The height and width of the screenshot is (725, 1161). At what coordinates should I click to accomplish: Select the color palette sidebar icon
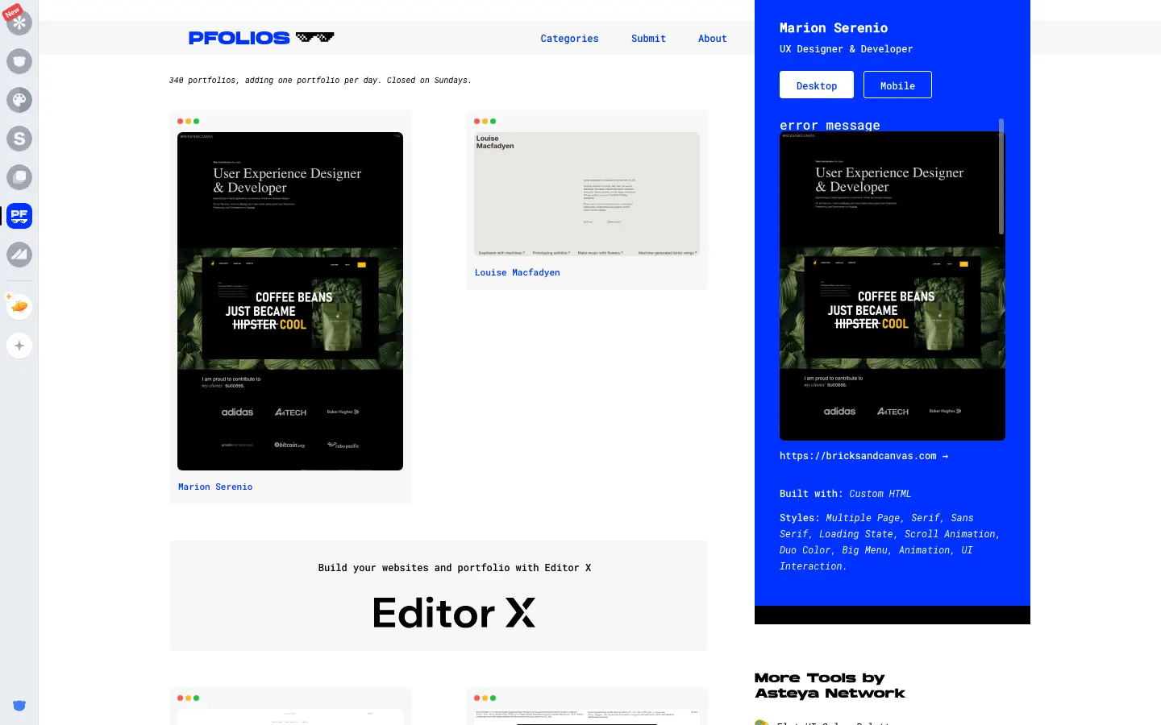click(x=19, y=100)
